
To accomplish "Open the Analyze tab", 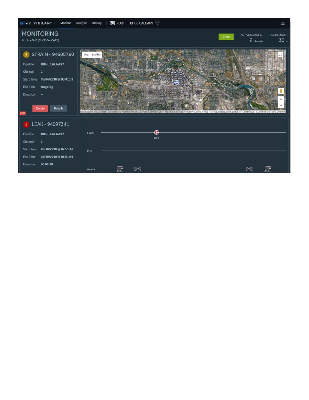I will (81, 23).
